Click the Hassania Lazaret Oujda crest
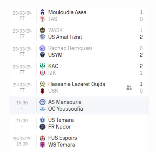 (42, 84)
